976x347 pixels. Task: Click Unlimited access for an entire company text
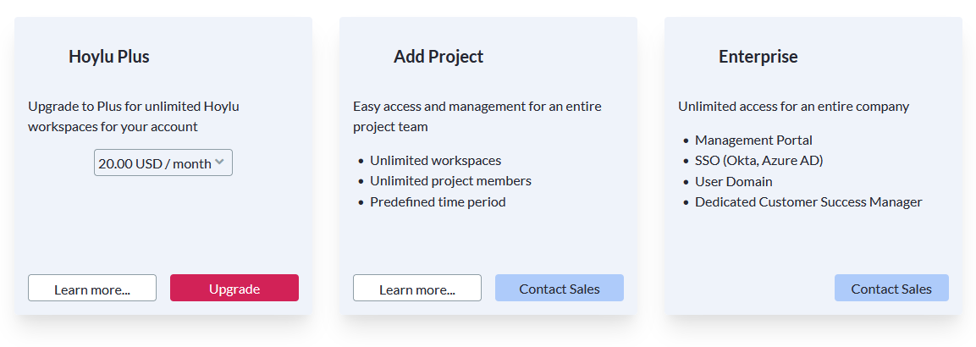tap(793, 106)
